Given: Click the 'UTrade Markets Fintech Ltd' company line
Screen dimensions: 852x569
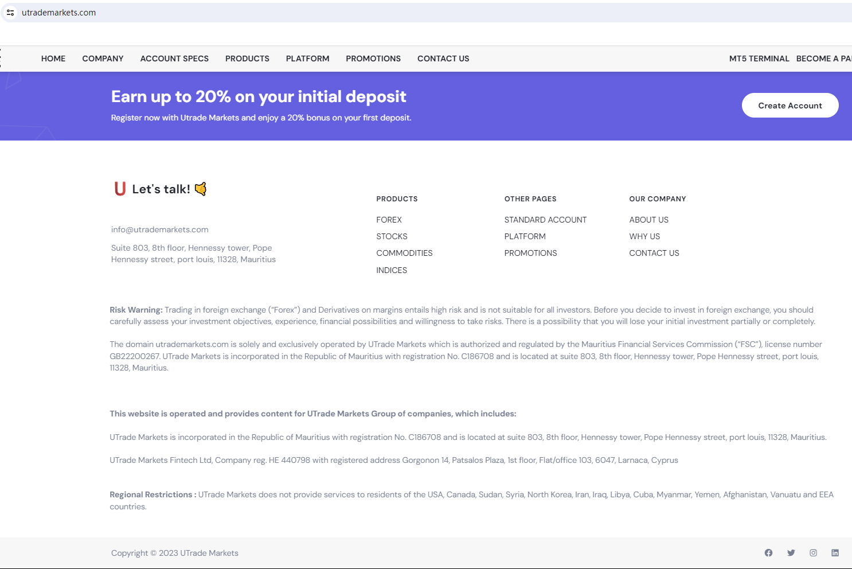Looking at the screenshot, I should point(394,460).
